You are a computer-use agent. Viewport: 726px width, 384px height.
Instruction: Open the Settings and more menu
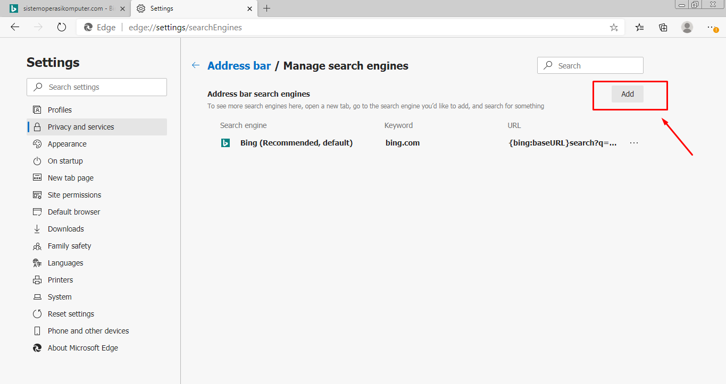711,27
